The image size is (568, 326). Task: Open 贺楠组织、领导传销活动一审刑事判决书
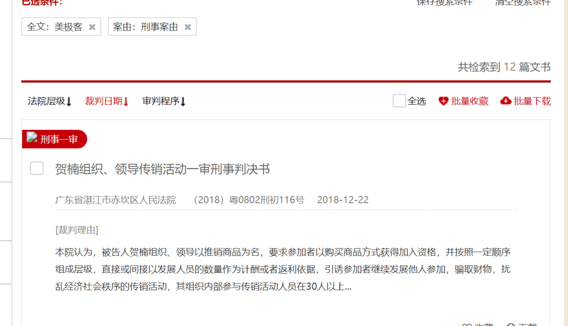coord(162,169)
